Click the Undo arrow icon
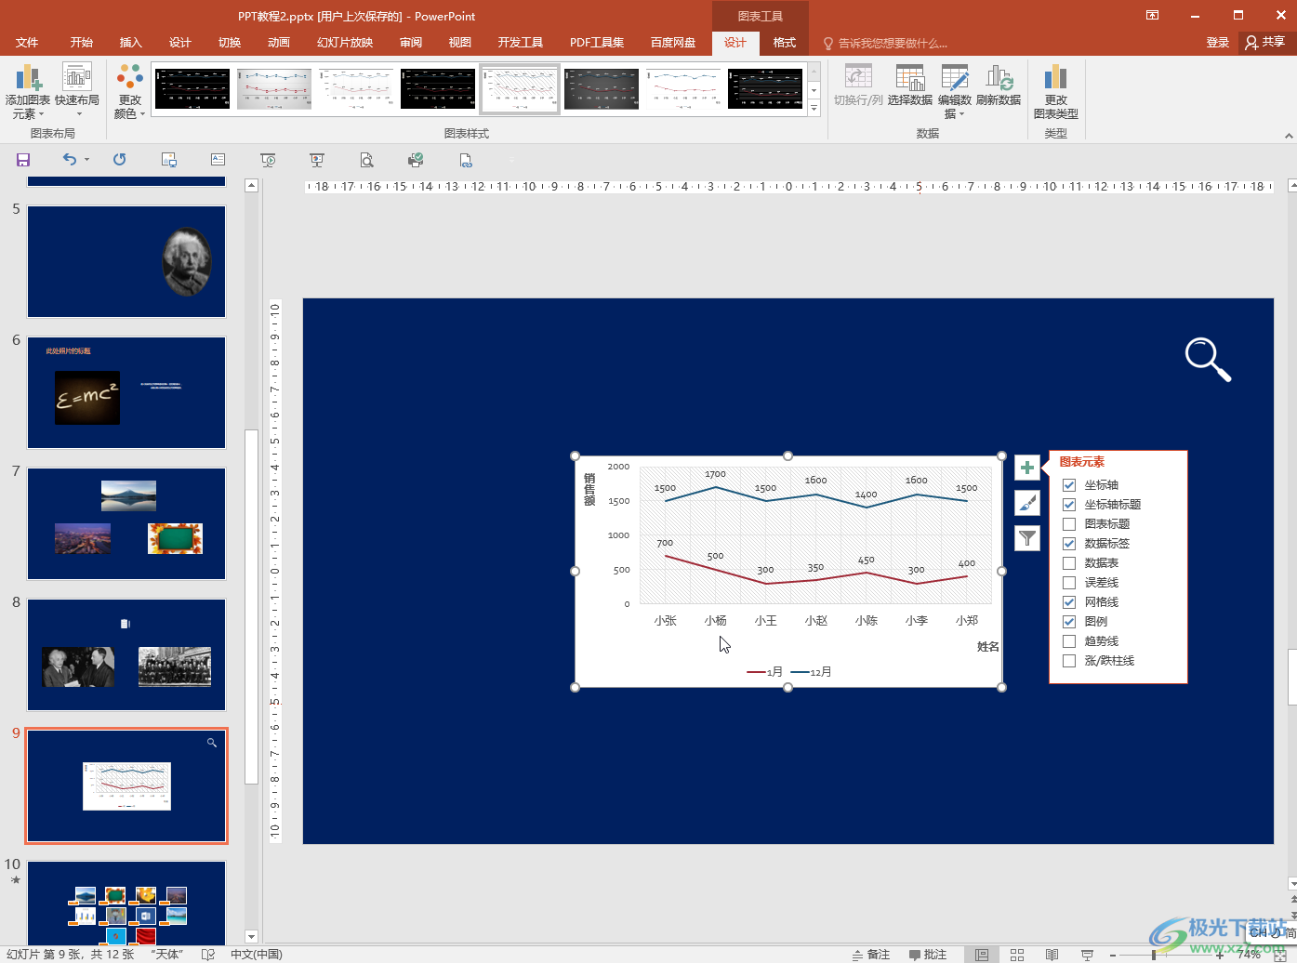Viewport: 1297px width, 963px height. [x=69, y=160]
